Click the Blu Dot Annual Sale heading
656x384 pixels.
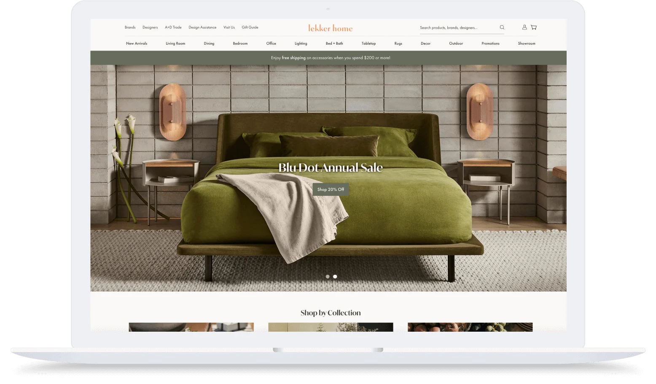331,168
